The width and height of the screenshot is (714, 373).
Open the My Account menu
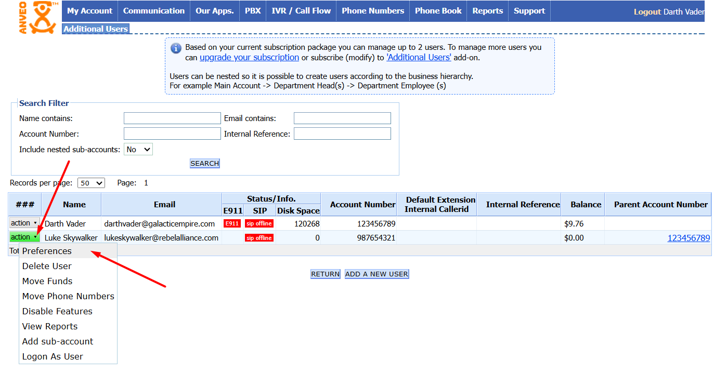(89, 11)
